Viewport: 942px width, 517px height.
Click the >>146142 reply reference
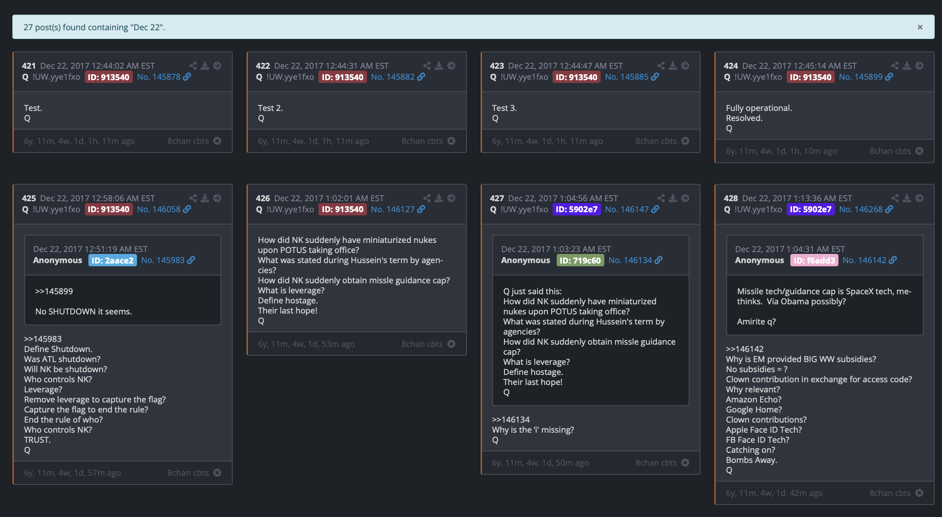(x=745, y=349)
